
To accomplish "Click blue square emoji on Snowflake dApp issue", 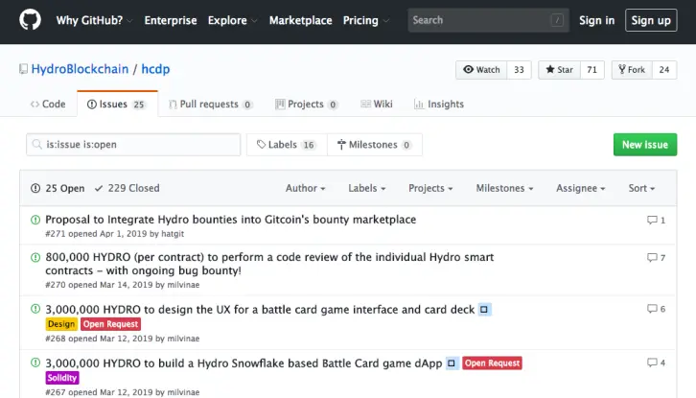I will (452, 363).
